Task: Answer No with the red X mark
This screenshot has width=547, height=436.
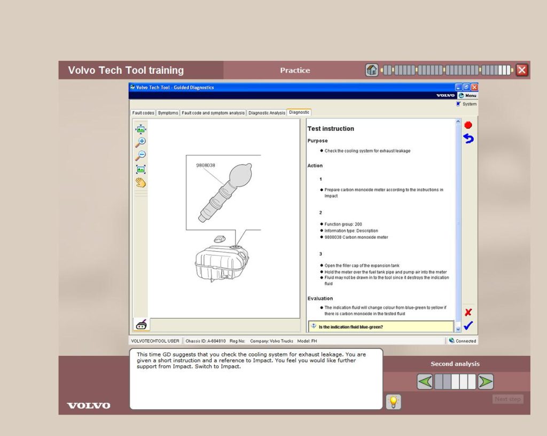Action: [467, 313]
